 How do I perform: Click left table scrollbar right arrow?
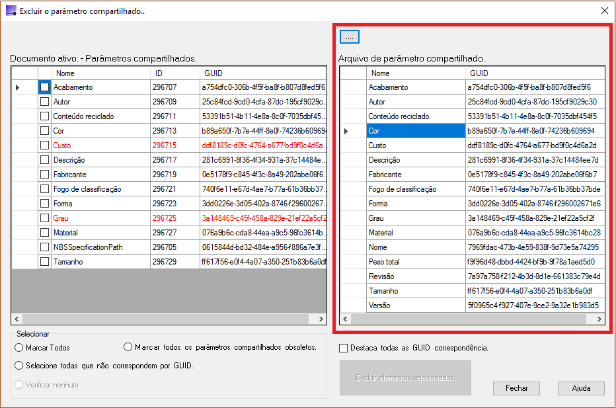point(321,319)
